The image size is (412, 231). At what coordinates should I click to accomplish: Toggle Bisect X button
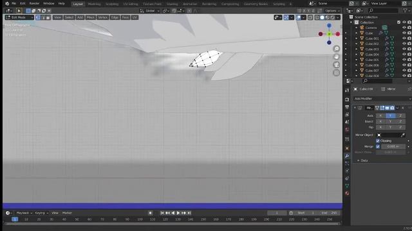pyautogui.click(x=380, y=121)
